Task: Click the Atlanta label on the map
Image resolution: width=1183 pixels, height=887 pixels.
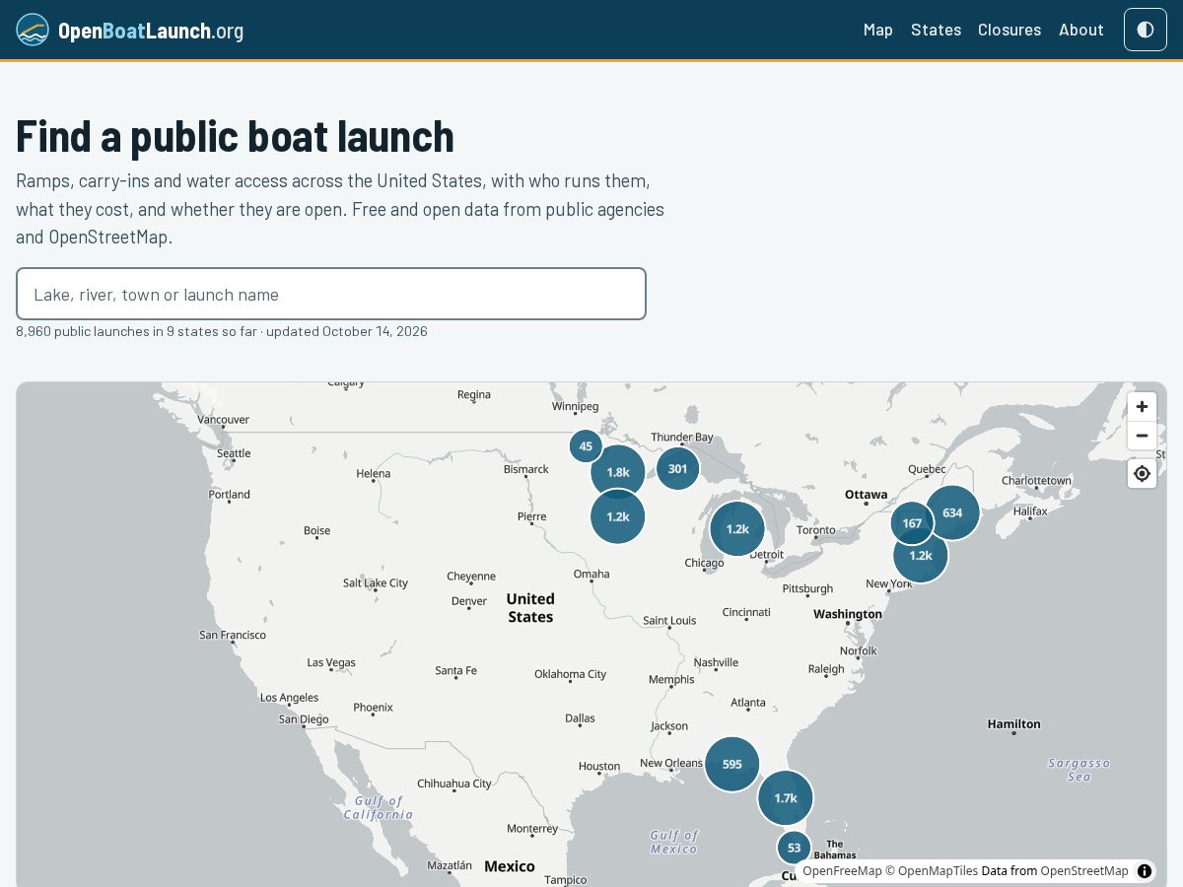Action: [x=748, y=703]
